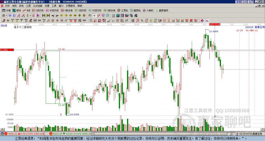Open the 行情 market quotes view
The width and height of the screenshot is (265, 141).
point(6,10)
